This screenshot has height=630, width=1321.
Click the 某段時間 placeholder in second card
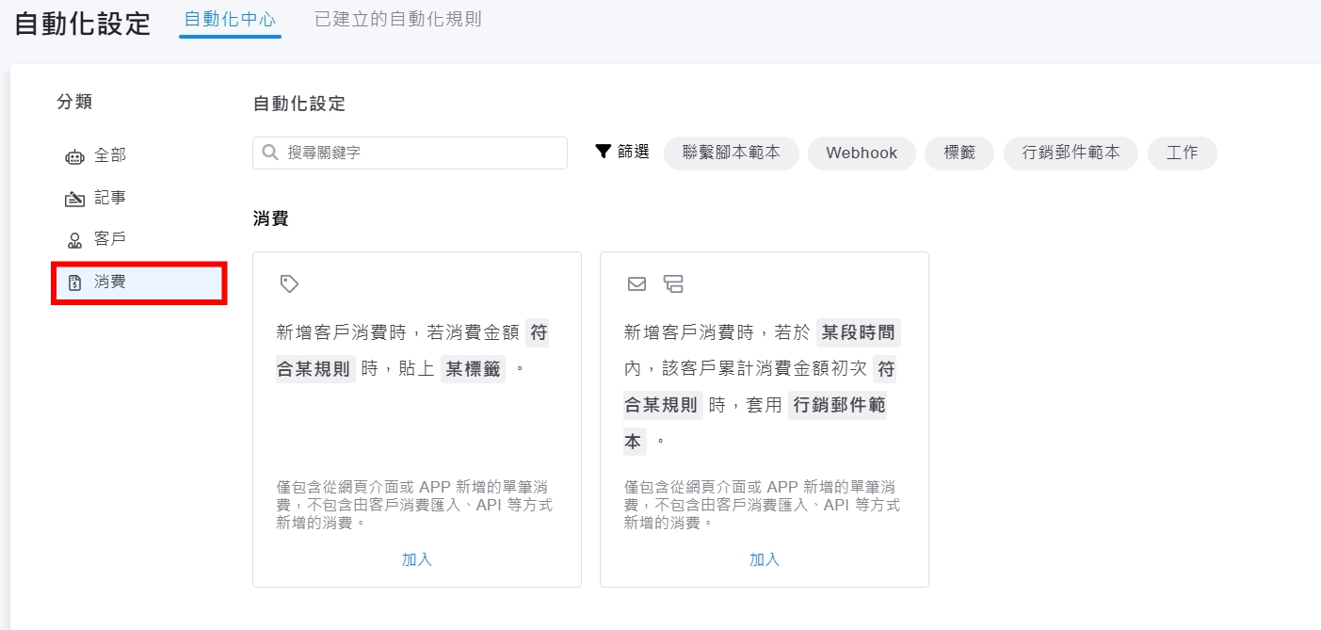pos(859,332)
